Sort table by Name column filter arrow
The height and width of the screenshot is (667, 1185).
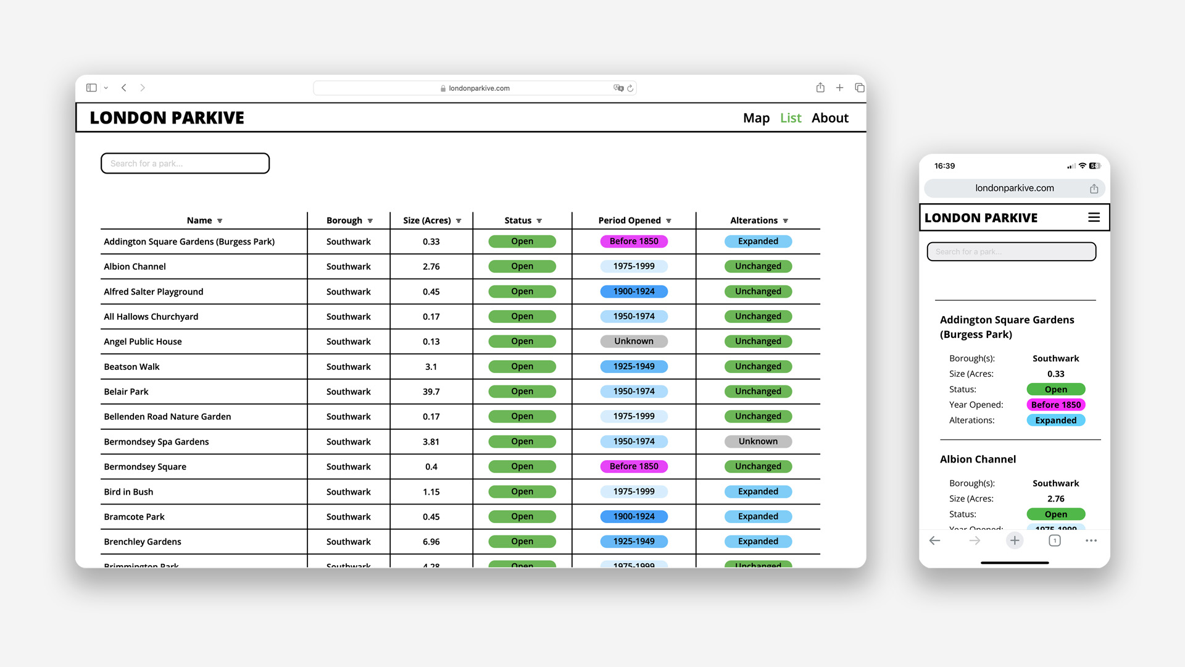point(220,221)
